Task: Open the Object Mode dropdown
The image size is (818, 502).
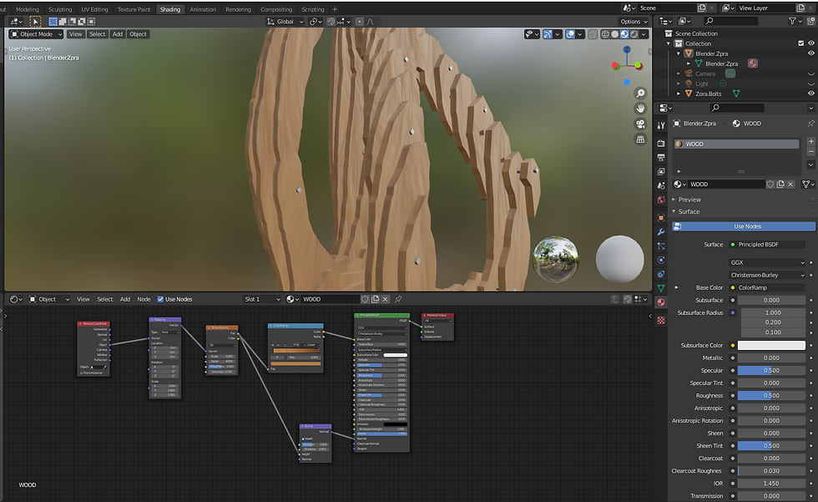Action: coord(36,34)
